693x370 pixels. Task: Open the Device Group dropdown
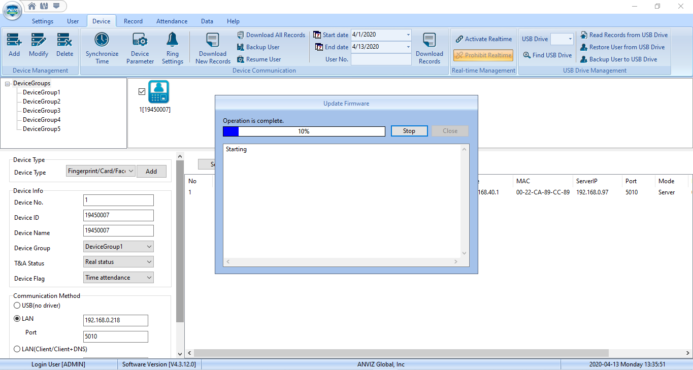pos(149,247)
